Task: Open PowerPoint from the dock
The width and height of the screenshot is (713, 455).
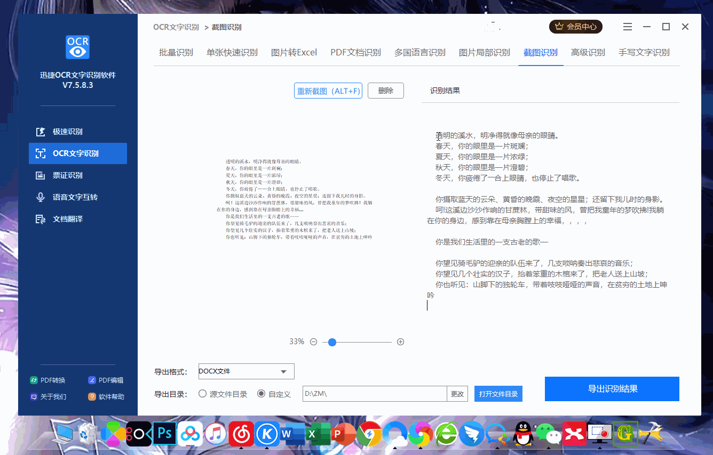Action: tap(344, 434)
